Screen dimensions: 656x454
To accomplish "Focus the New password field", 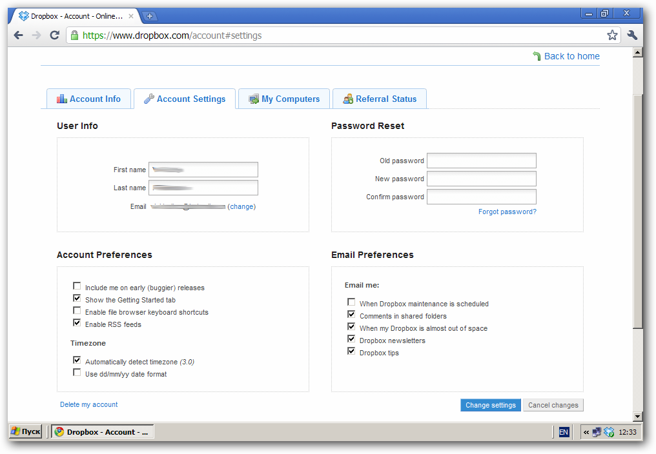I will (x=482, y=179).
